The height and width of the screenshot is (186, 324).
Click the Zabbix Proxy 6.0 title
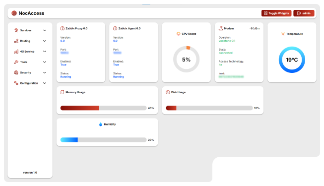pyautogui.click(x=76, y=28)
